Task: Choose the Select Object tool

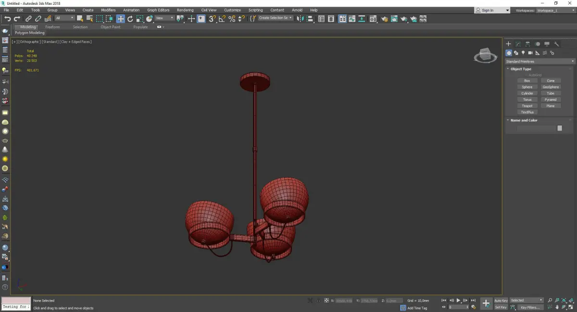Action: [80, 19]
